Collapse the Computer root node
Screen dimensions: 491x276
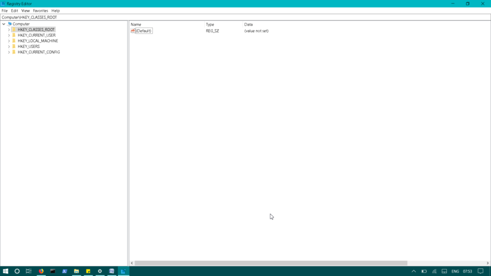(x=4, y=24)
